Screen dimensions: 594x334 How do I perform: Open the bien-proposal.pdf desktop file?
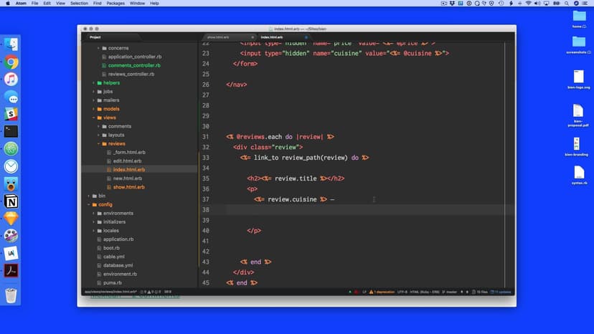pos(578,111)
